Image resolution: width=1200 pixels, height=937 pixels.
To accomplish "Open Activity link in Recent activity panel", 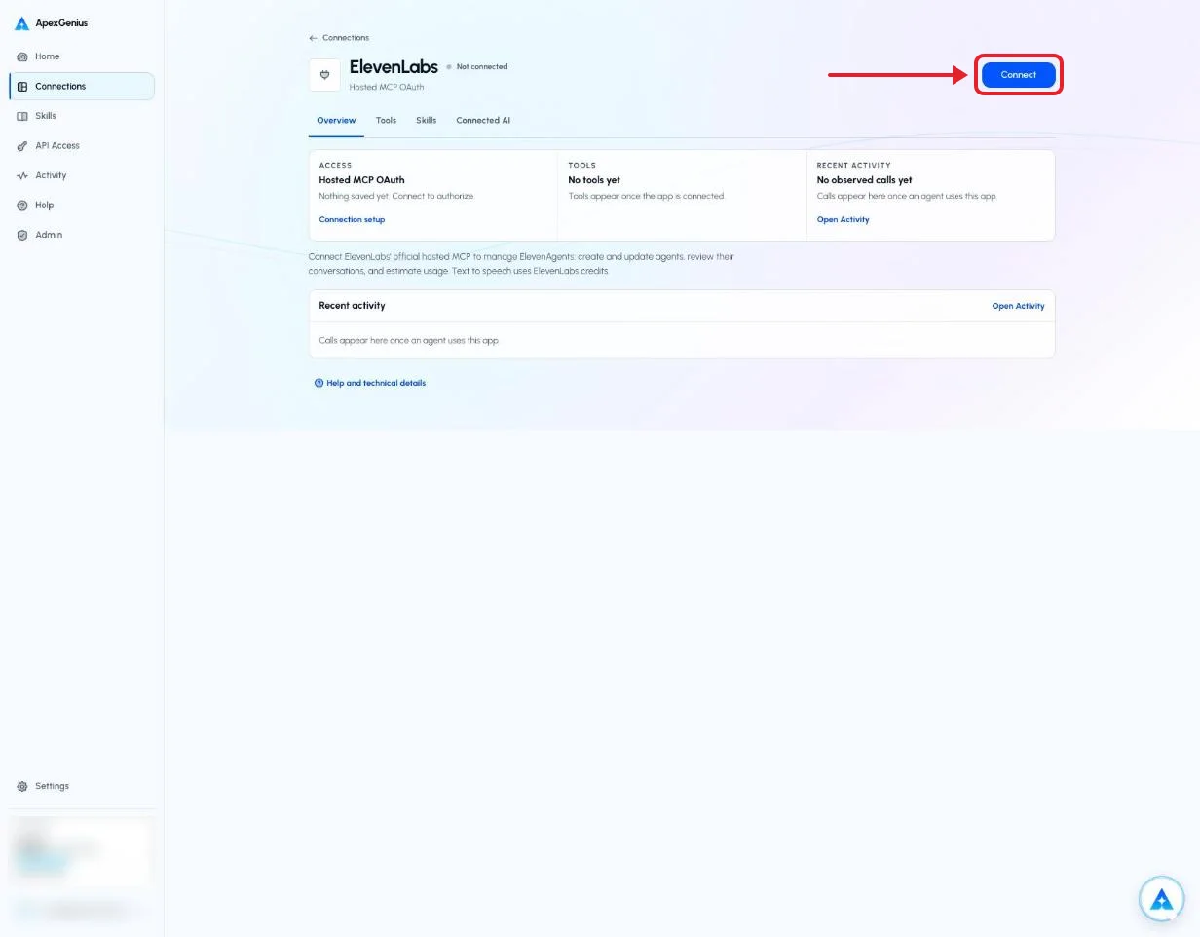I will tap(1018, 306).
